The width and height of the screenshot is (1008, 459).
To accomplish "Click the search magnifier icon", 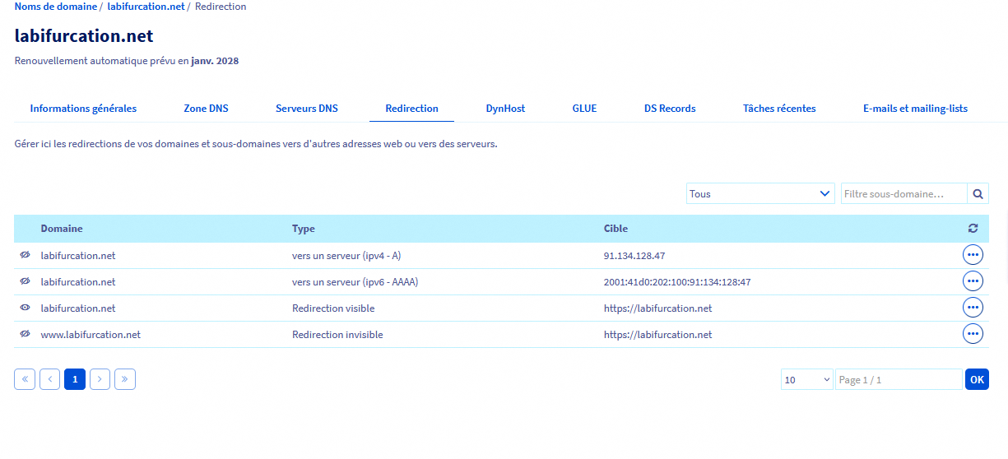I will (978, 194).
